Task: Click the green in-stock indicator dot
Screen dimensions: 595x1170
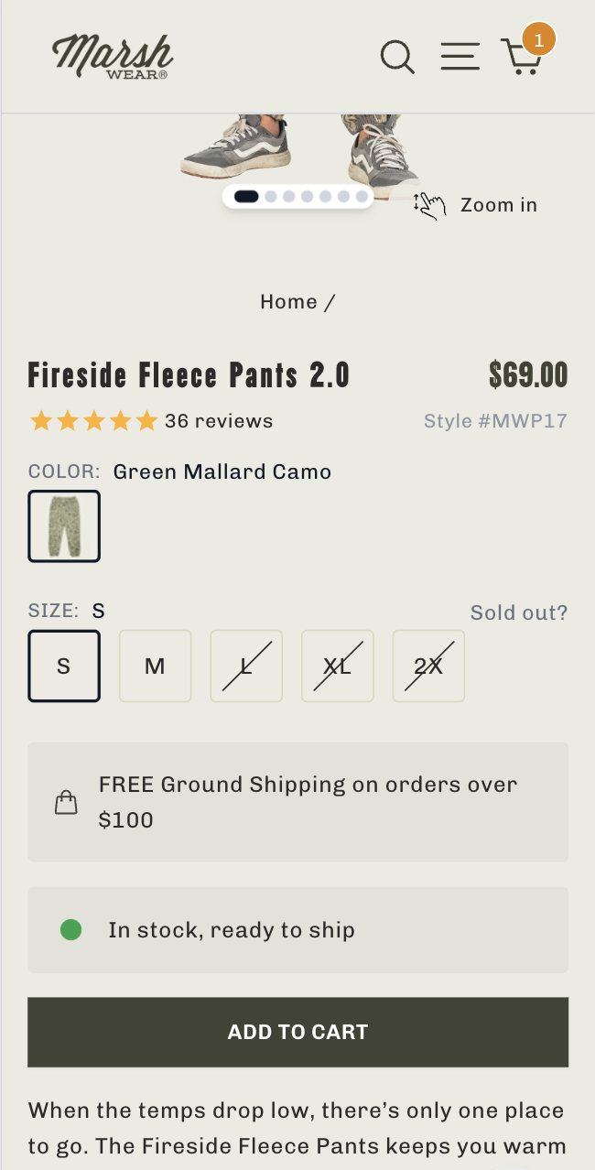Action: tap(70, 929)
